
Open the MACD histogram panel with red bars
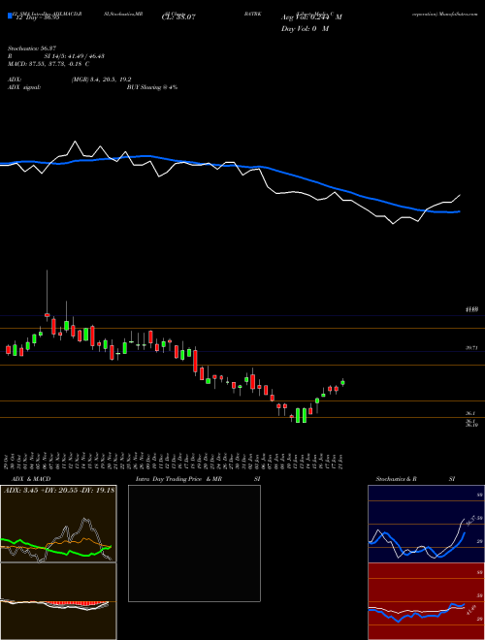58,601
